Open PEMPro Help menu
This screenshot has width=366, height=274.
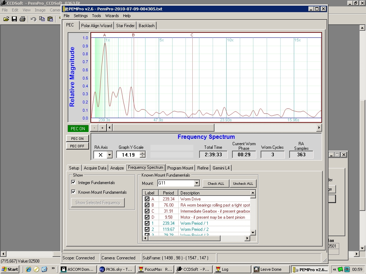[x=127, y=16]
